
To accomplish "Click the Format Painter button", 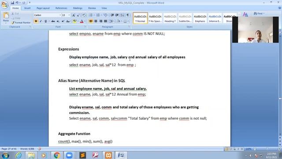I will point(21,23).
